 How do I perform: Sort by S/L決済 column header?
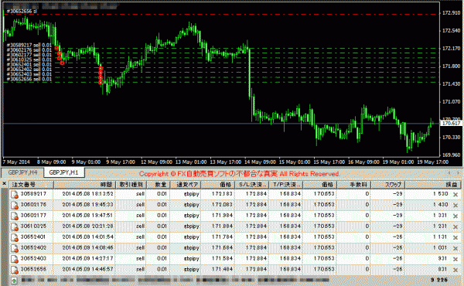pyautogui.click(x=252, y=185)
